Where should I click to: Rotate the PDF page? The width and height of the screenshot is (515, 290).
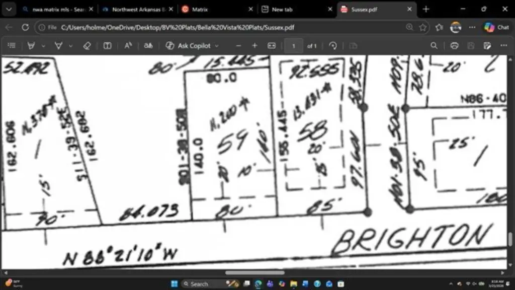tap(332, 46)
